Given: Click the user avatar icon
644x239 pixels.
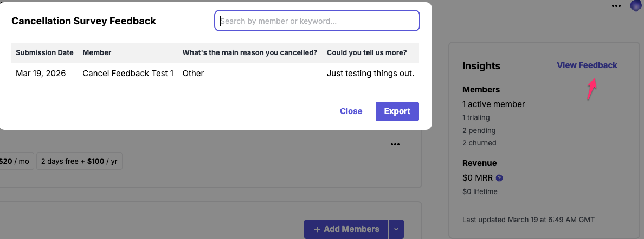Looking at the screenshot, I should [636, 6].
